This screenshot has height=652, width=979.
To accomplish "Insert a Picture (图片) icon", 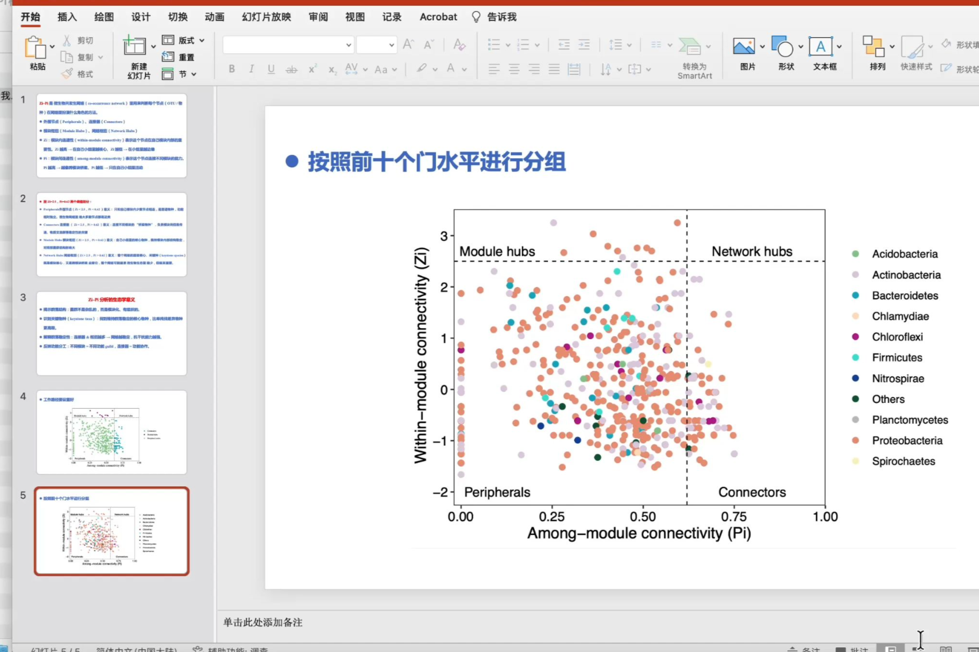I will coord(744,46).
